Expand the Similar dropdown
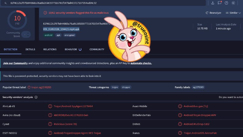 tap(233, 13)
